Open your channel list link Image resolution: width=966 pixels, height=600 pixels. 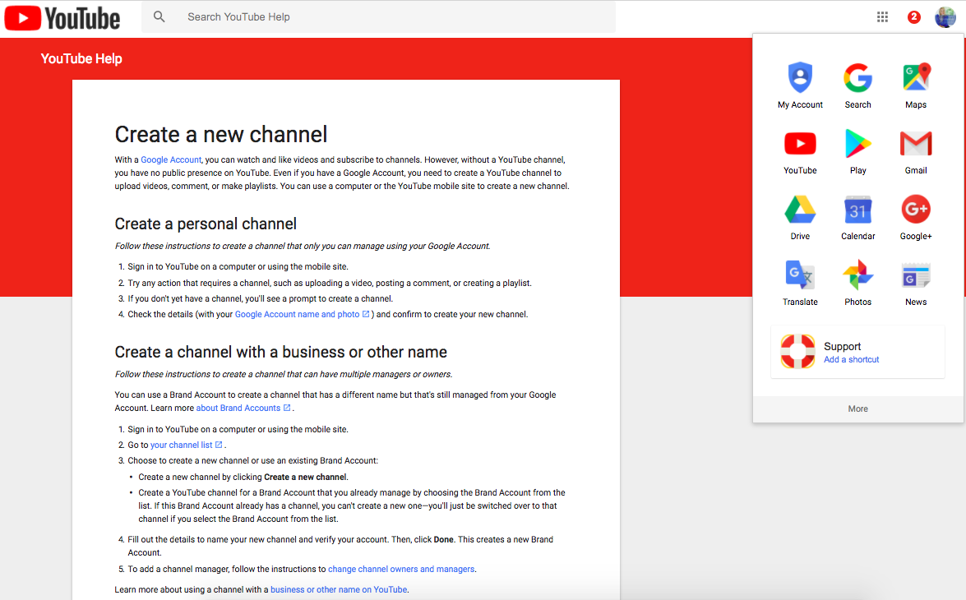tap(186, 445)
